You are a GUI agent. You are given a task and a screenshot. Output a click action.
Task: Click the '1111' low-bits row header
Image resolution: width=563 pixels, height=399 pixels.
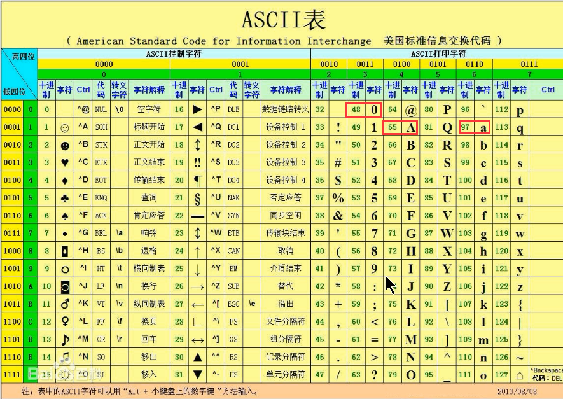click(x=12, y=375)
